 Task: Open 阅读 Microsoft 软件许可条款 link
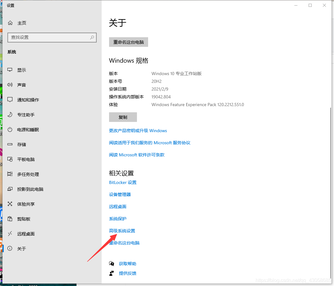point(137,155)
